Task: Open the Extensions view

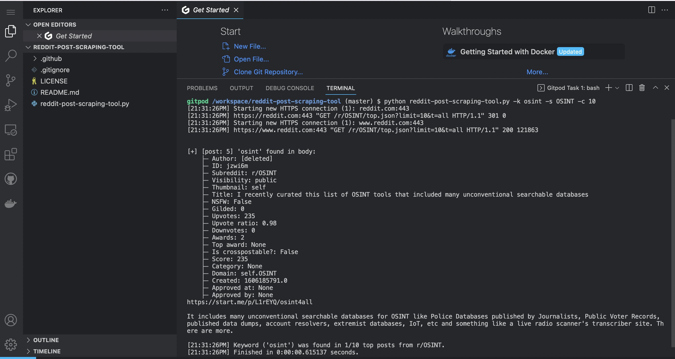Action: coord(11,154)
